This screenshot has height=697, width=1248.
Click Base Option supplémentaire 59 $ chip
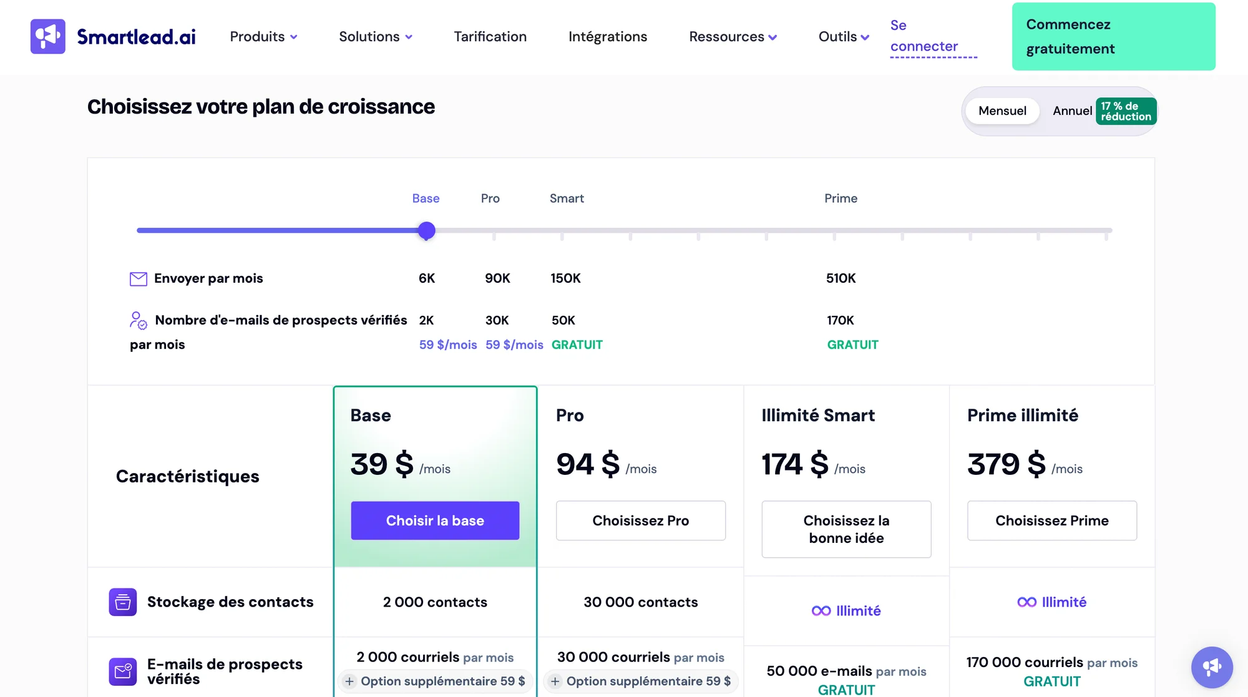(436, 681)
